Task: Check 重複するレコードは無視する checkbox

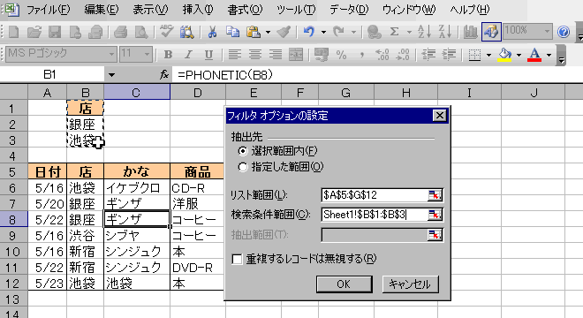Action: [237, 259]
